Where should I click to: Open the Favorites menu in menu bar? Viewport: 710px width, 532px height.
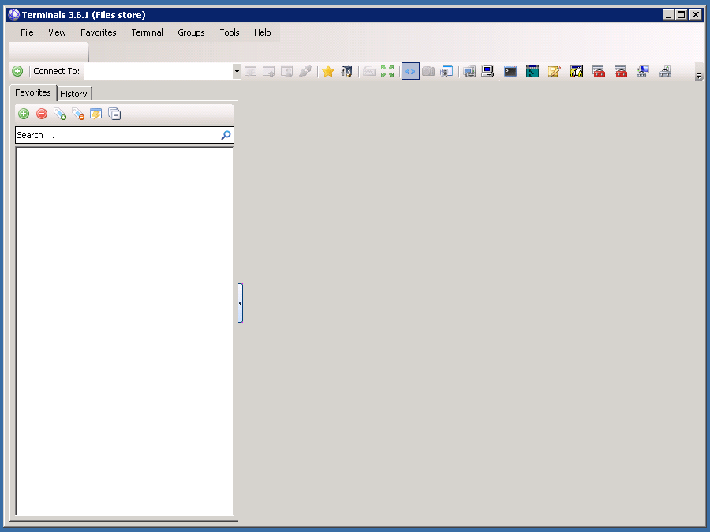point(99,32)
